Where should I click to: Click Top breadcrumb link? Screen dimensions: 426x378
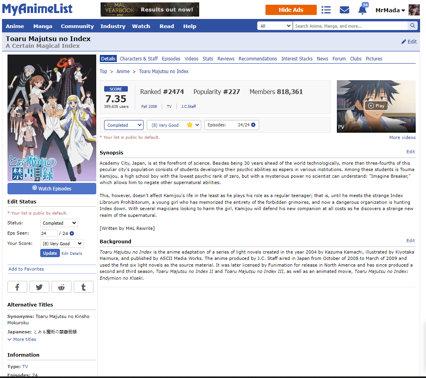103,71
